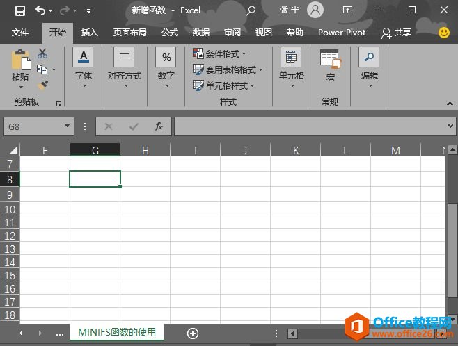Click the Format Painter brush icon
The image size is (458, 346).
click(42, 85)
